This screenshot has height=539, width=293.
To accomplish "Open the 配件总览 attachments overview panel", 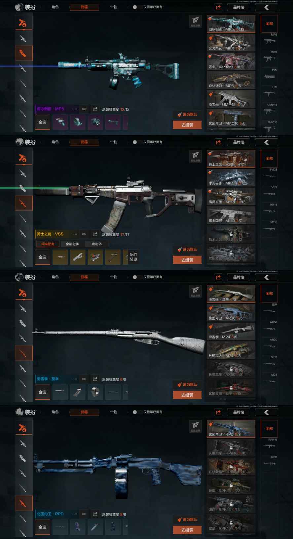I will [133, 257].
